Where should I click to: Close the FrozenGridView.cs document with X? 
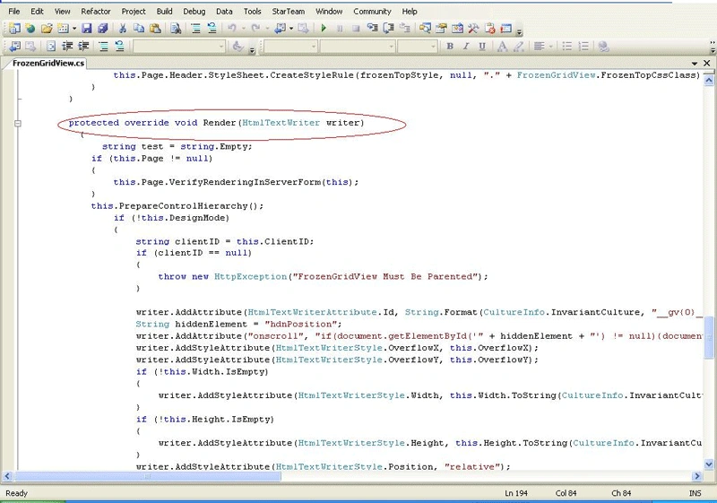(706, 63)
